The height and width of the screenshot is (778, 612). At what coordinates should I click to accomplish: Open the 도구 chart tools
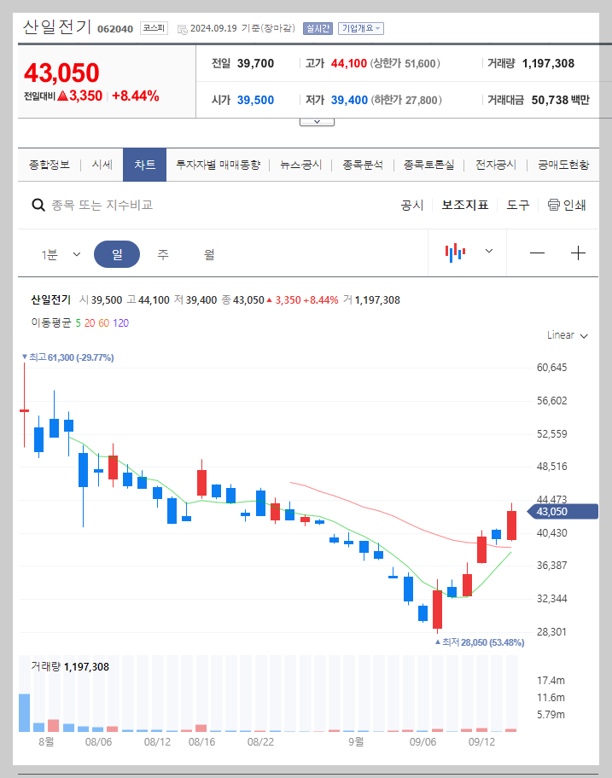[517, 205]
